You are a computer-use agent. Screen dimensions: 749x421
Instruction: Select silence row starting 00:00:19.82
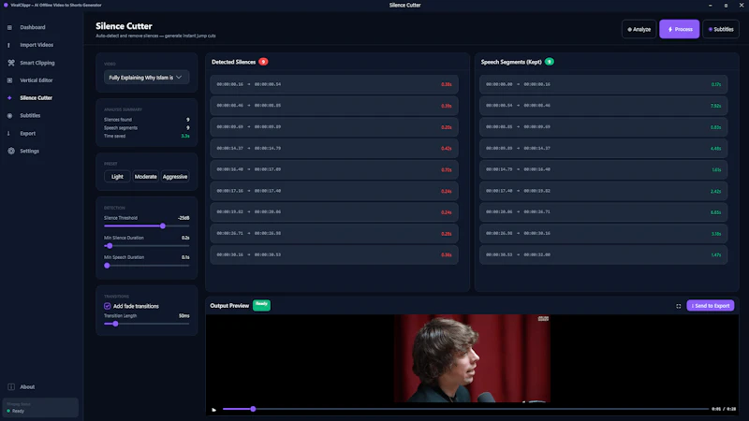[x=334, y=212]
